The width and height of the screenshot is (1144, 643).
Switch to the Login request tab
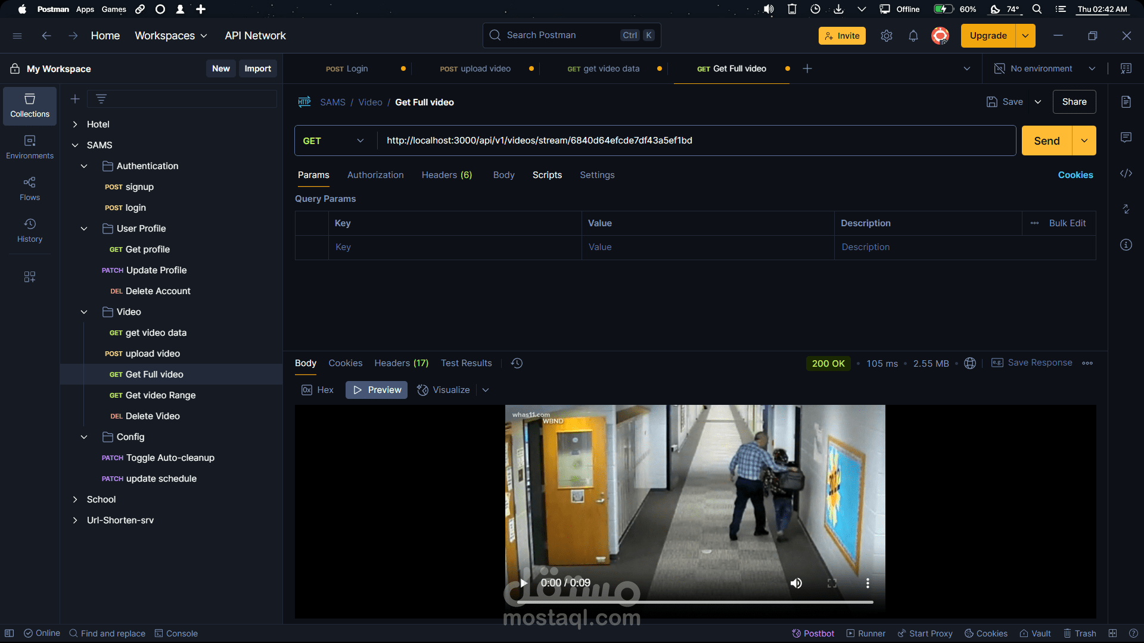pyautogui.click(x=347, y=68)
